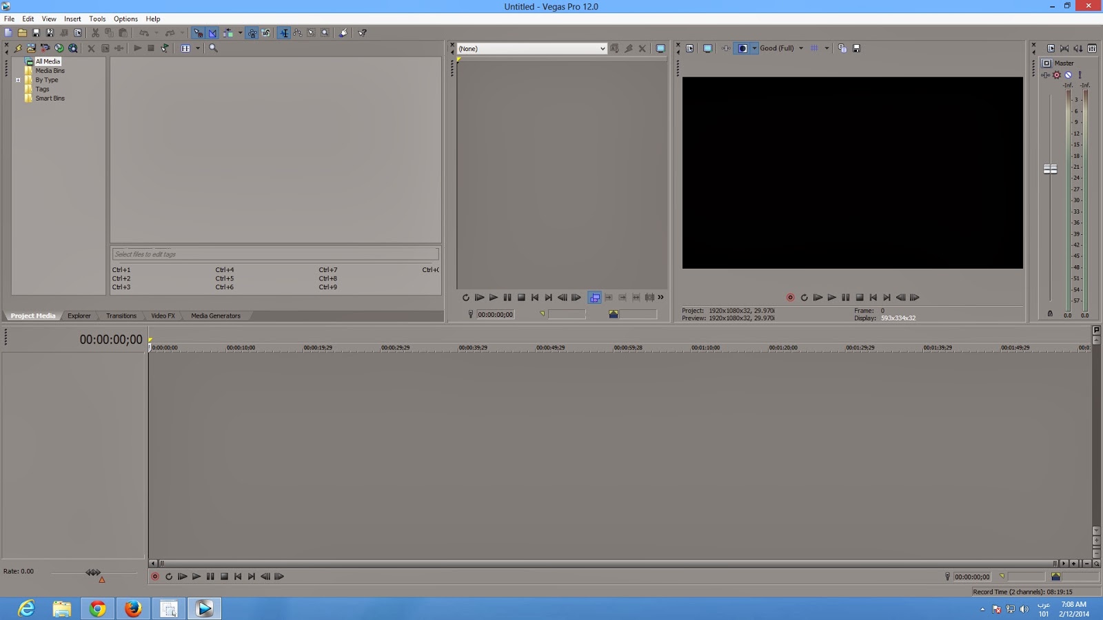Click the playback Rate scrub slider
The height and width of the screenshot is (620, 1103).
93,572
